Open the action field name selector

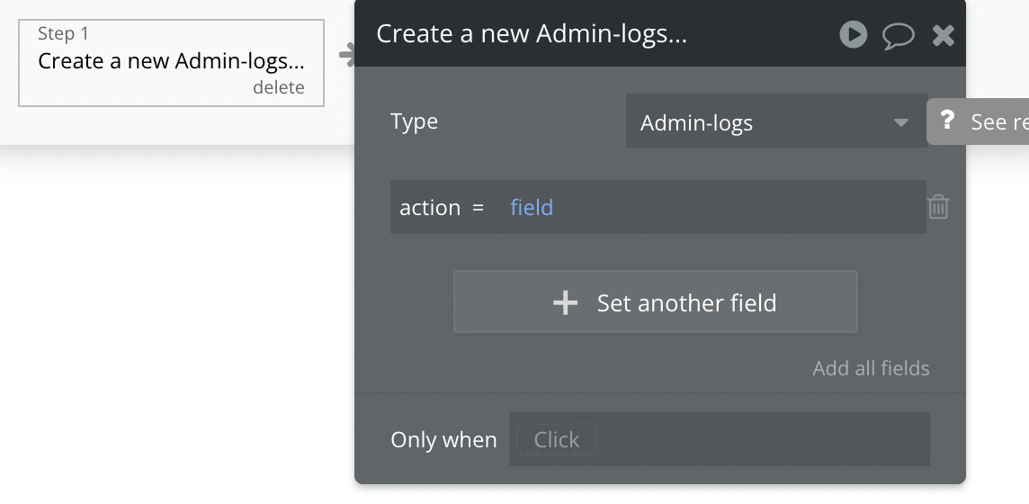[429, 208]
